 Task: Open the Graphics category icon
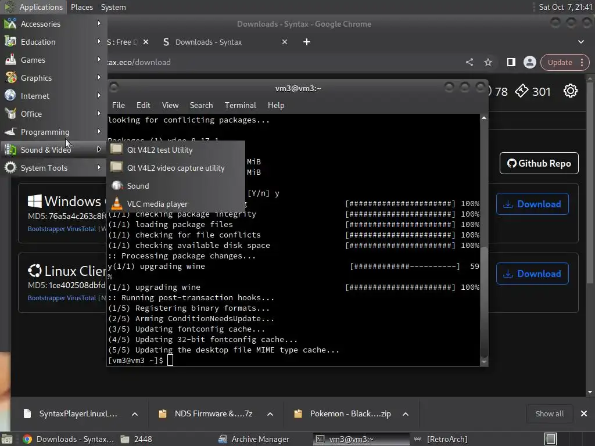coord(10,78)
